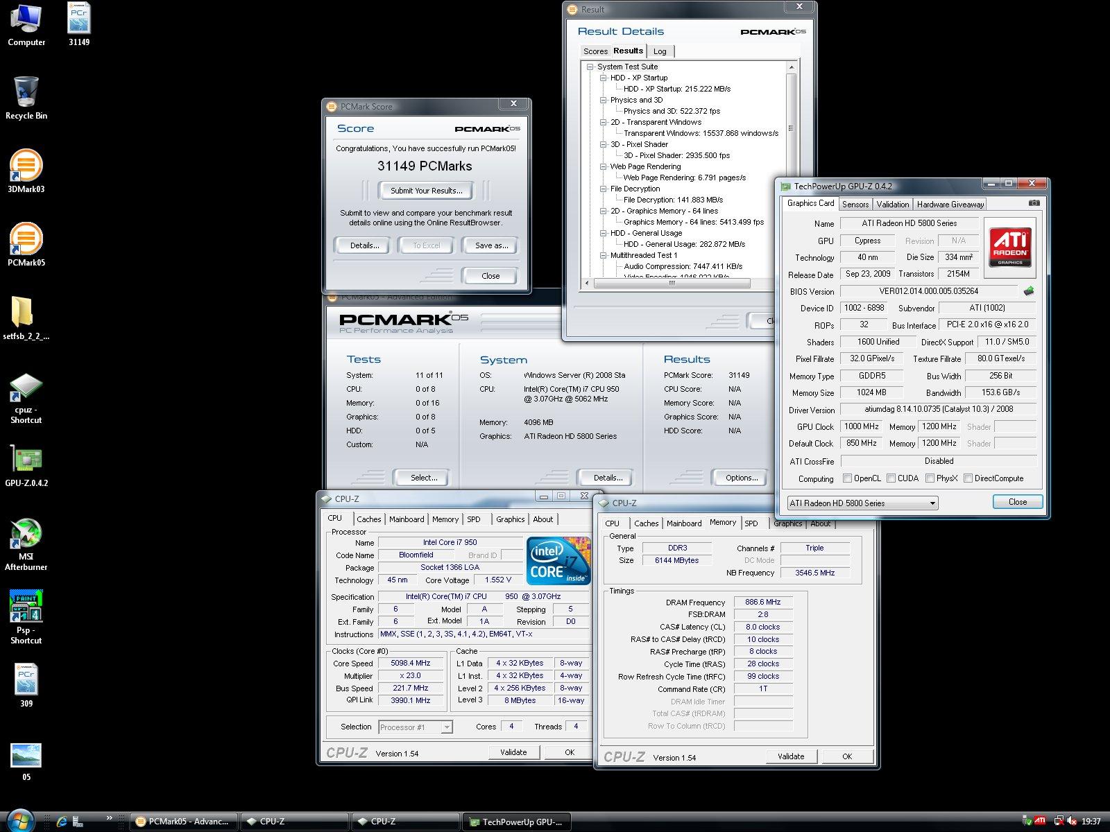Screen dimensions: 1110x832
Task: Close the PCMark Score dialog with Close button
Action: (x=490, y=276)
